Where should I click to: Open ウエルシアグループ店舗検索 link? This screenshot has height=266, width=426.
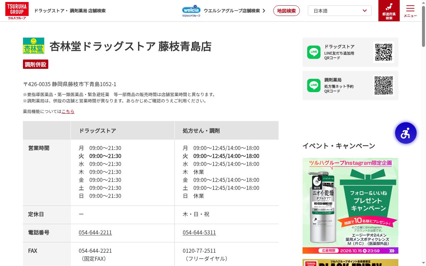pyautogui.click(x=232, y=11)
